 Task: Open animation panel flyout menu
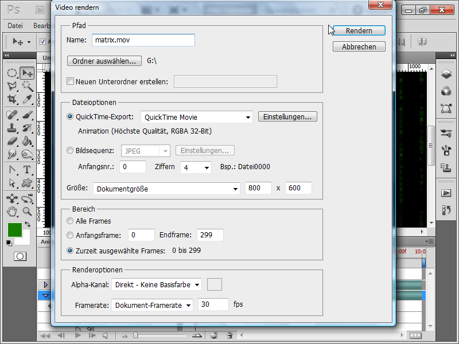tap(429, 241)
